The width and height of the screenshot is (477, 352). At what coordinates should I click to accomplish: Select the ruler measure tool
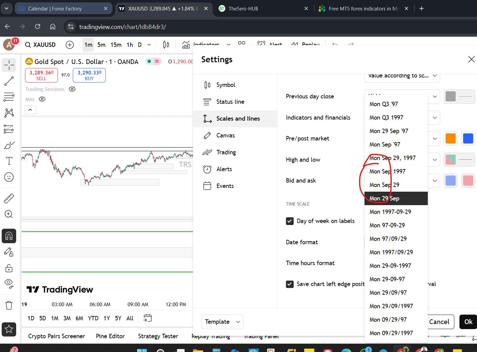(9, 198)
